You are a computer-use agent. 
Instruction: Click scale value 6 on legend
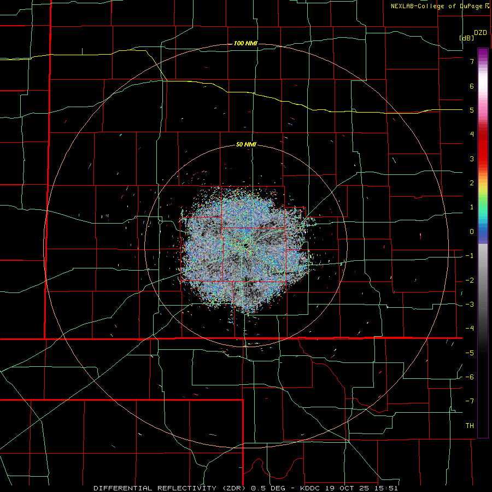pos(472,86)
